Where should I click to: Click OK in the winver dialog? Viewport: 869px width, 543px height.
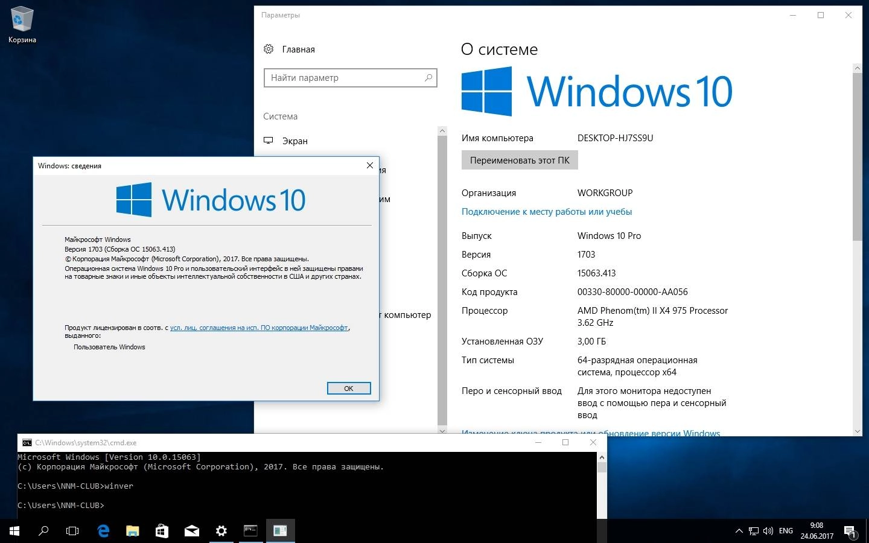349,389
